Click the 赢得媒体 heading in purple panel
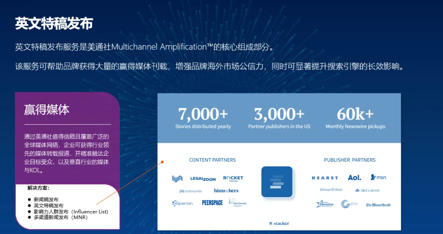Viewport: 443px width, 234px height. point(47,110)
